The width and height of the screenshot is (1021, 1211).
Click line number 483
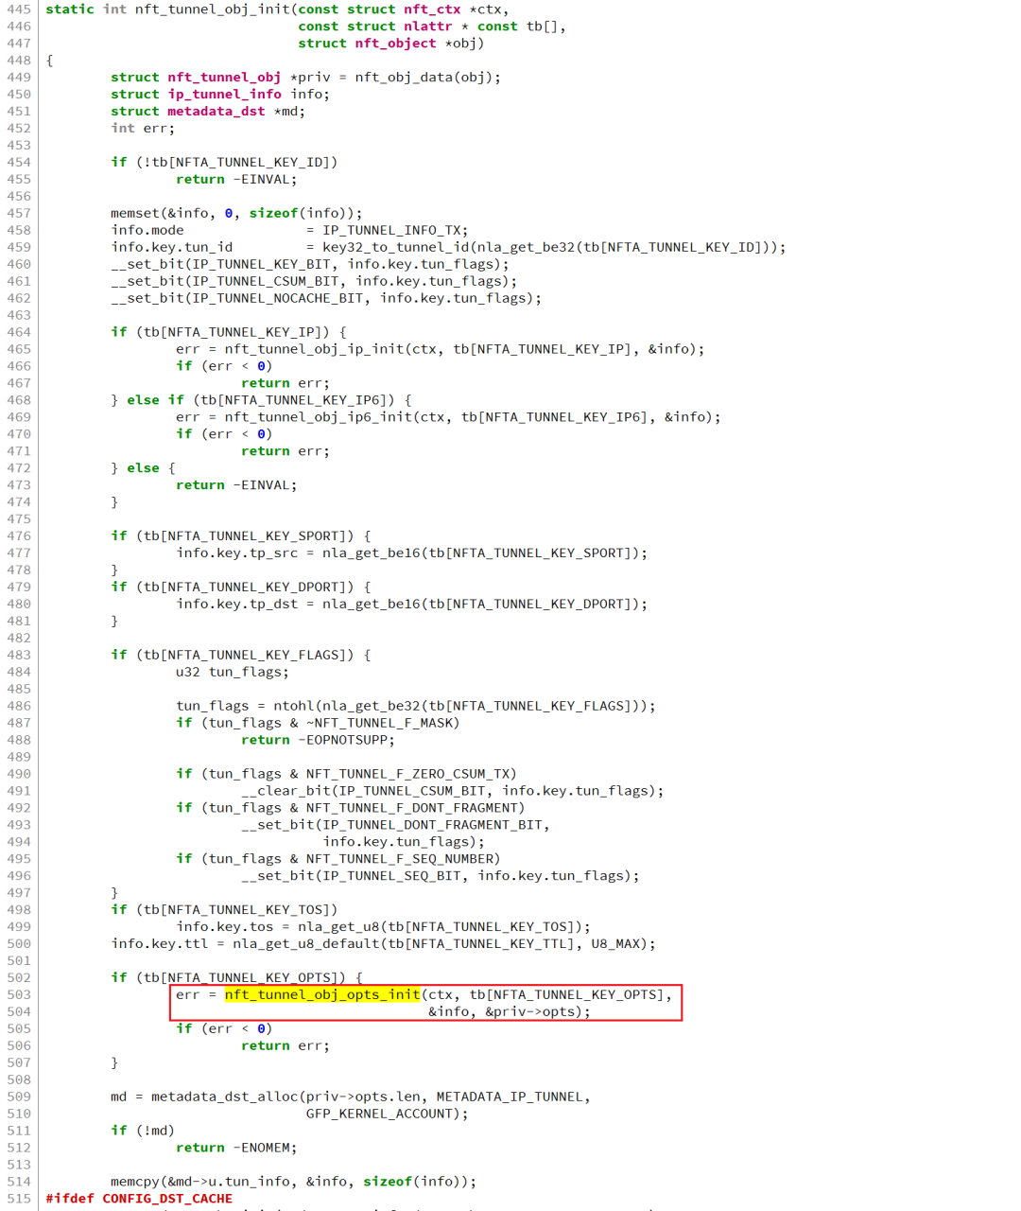pos(19,655)
